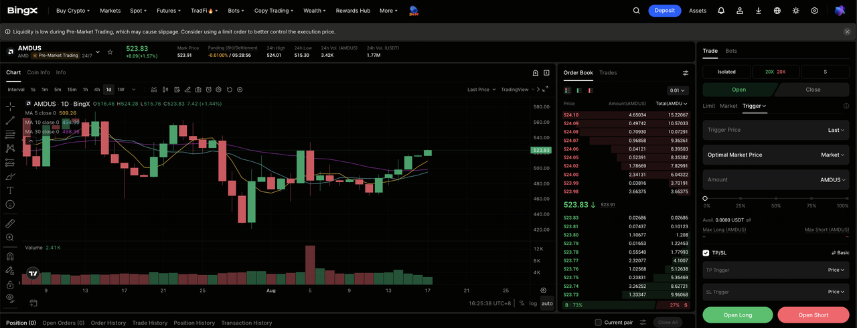This screenshot has width=857, height=328.
Task: Toggle lock all drawing tools
Action: coord(10,284)
